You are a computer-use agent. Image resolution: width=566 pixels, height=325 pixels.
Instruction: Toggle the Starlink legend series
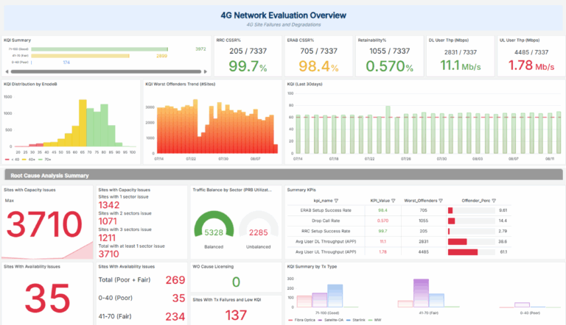[x=358, y=321]
